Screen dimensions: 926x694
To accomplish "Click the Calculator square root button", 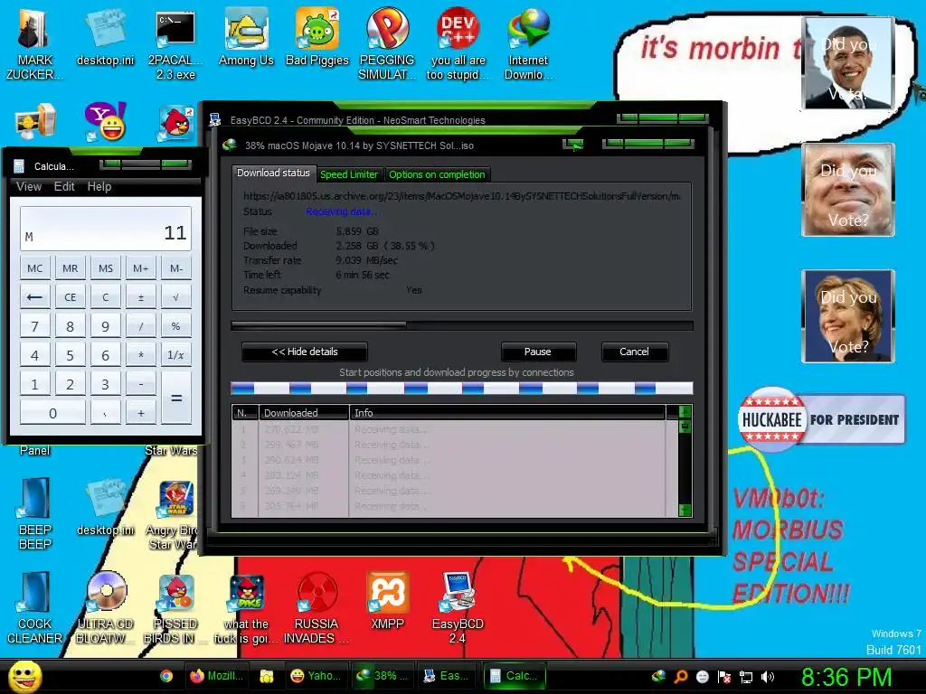I will [x=176, y=296].
